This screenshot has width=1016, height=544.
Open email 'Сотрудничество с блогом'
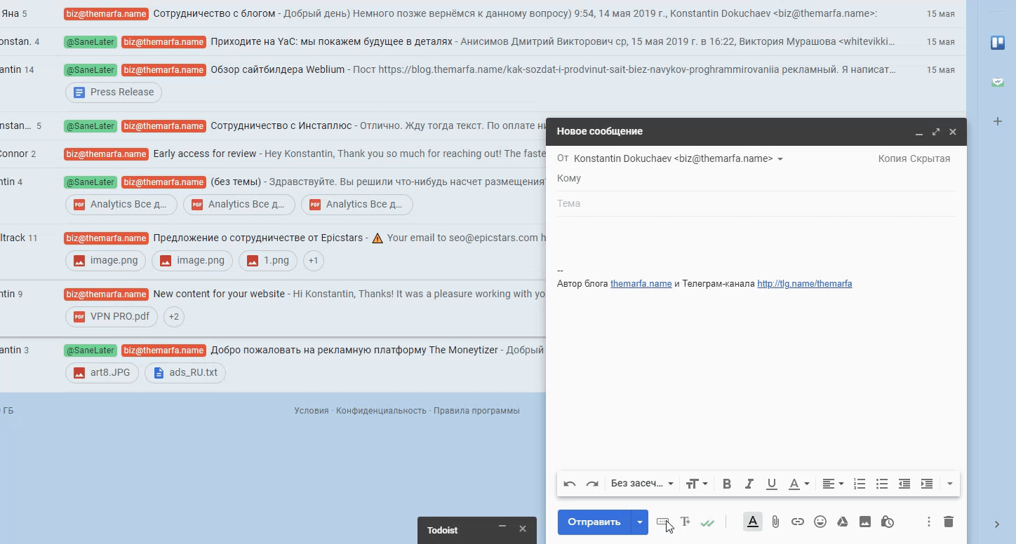coord(214,13)
